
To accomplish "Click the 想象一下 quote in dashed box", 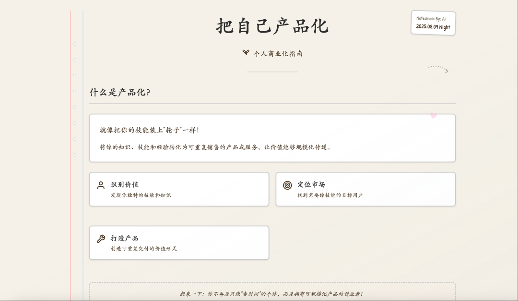I will pyautogui.click(x=272, y=294).
